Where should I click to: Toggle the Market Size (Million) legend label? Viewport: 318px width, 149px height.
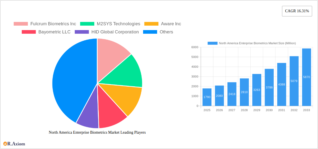tap(257, 43)
